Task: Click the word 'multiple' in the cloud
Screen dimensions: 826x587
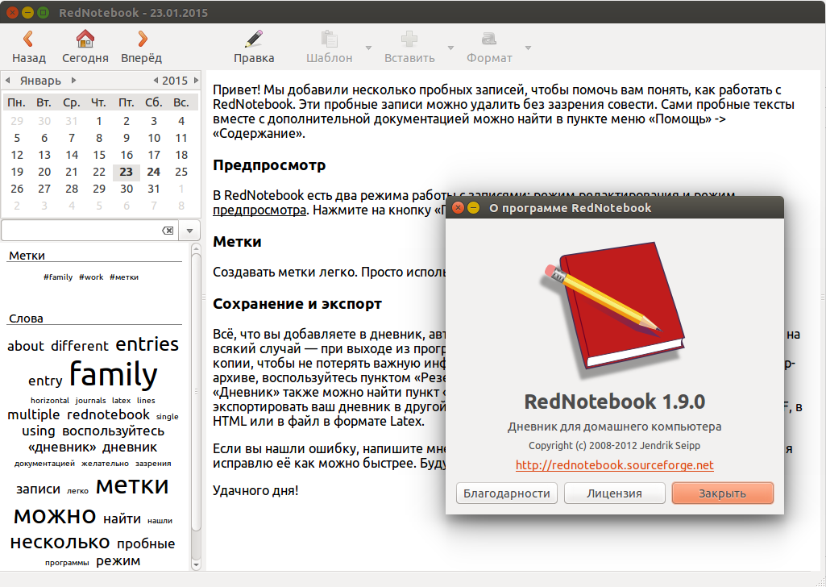Action: (x=34, y=414)
